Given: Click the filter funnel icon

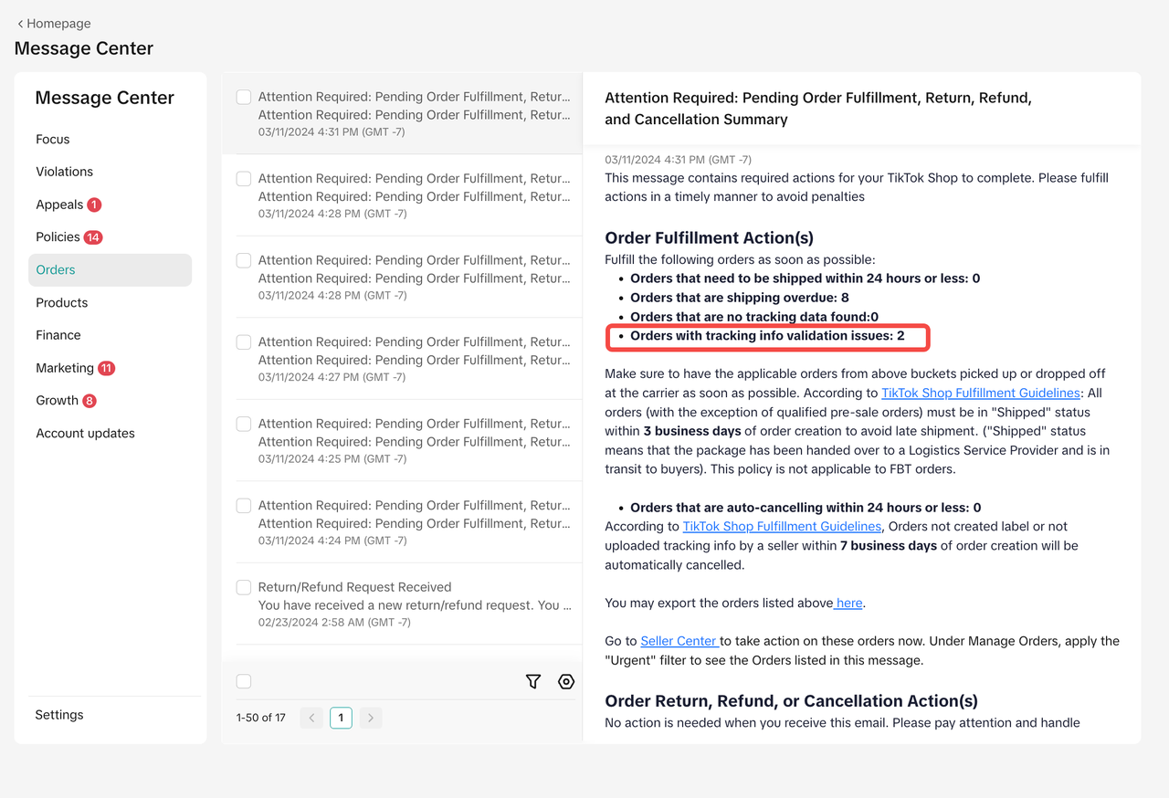Looking at the screenshot, I should pos(533,681).
